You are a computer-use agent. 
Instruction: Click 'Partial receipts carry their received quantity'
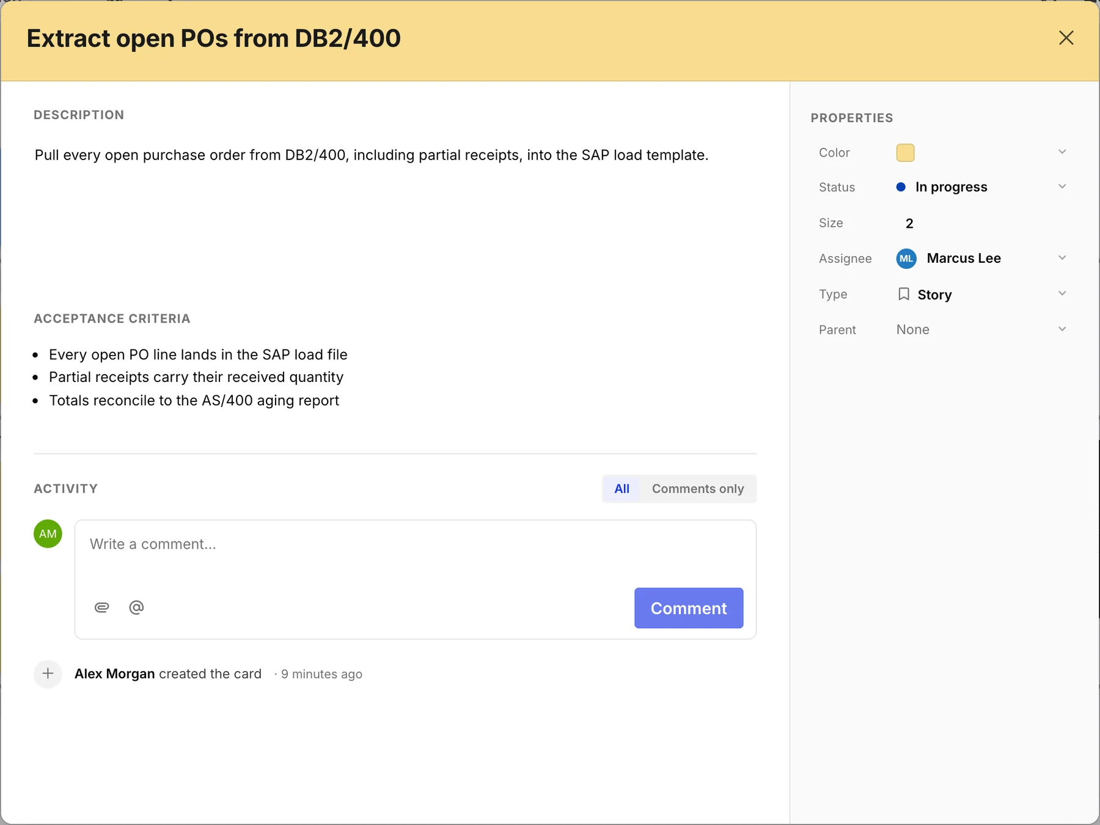coord(196,378)
